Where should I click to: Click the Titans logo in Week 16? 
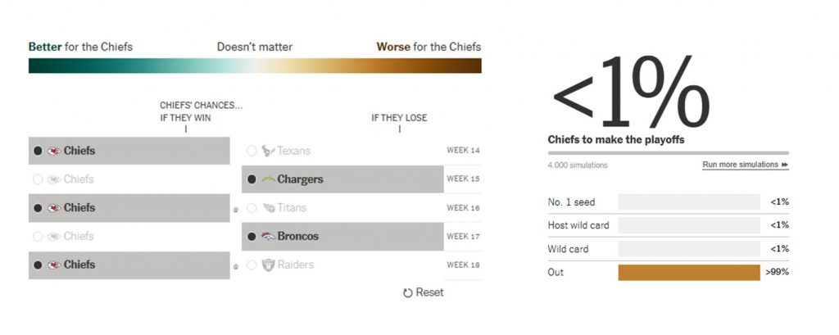(268, 208)
